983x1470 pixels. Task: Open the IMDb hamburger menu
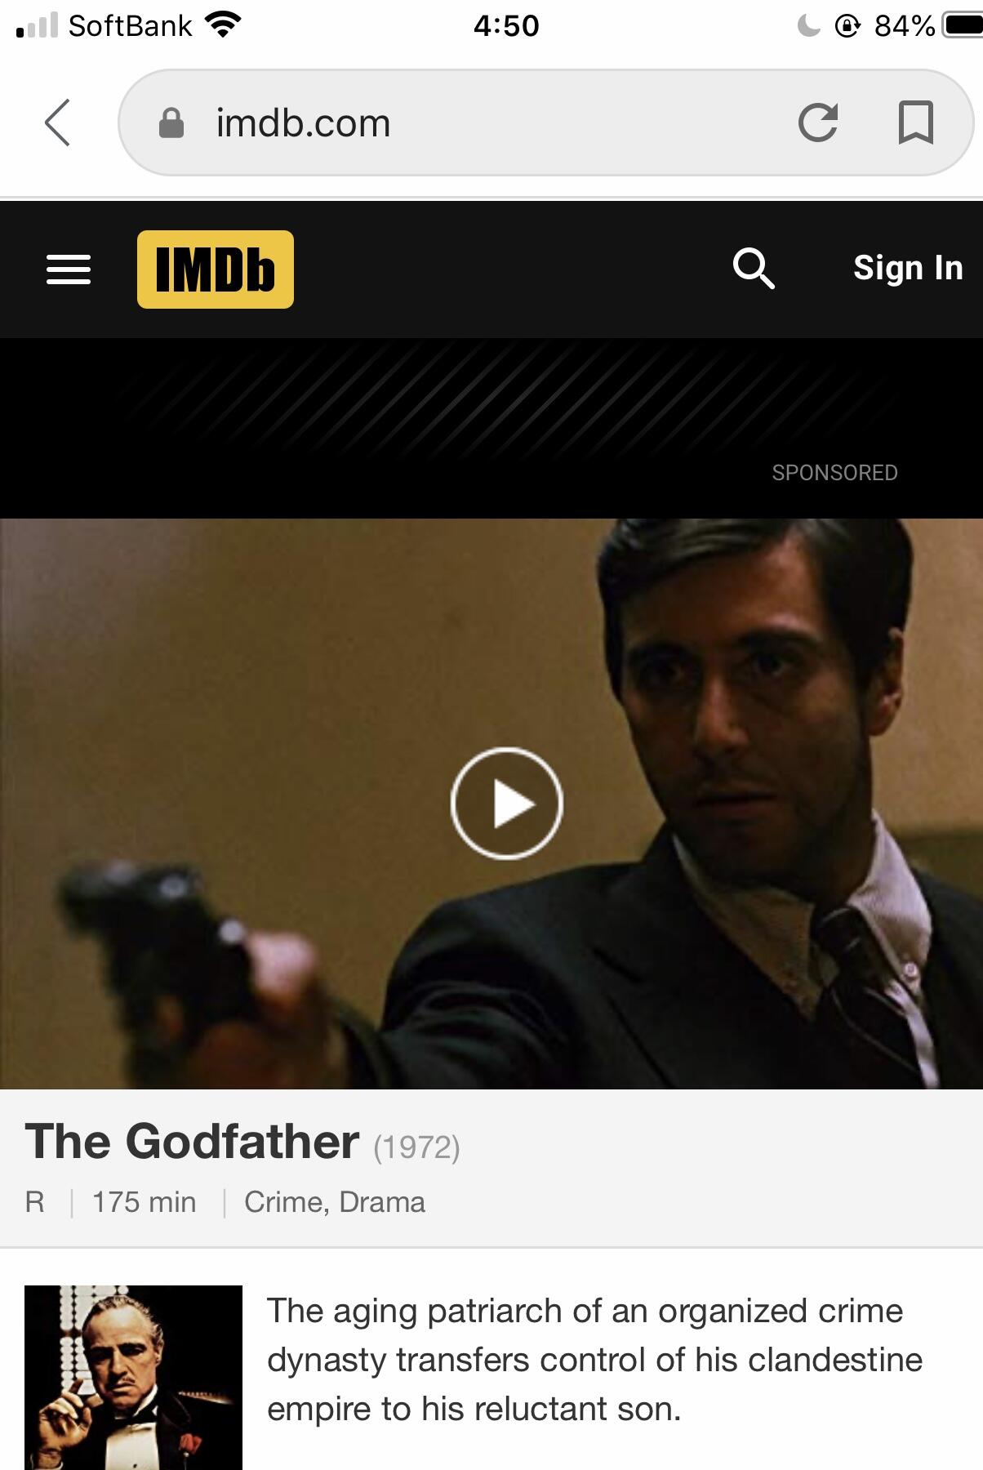(69, 269)
